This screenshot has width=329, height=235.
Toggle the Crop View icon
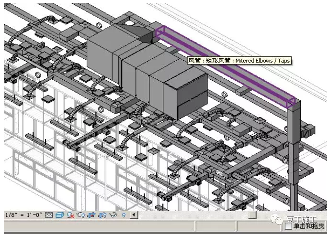[91, 215]
